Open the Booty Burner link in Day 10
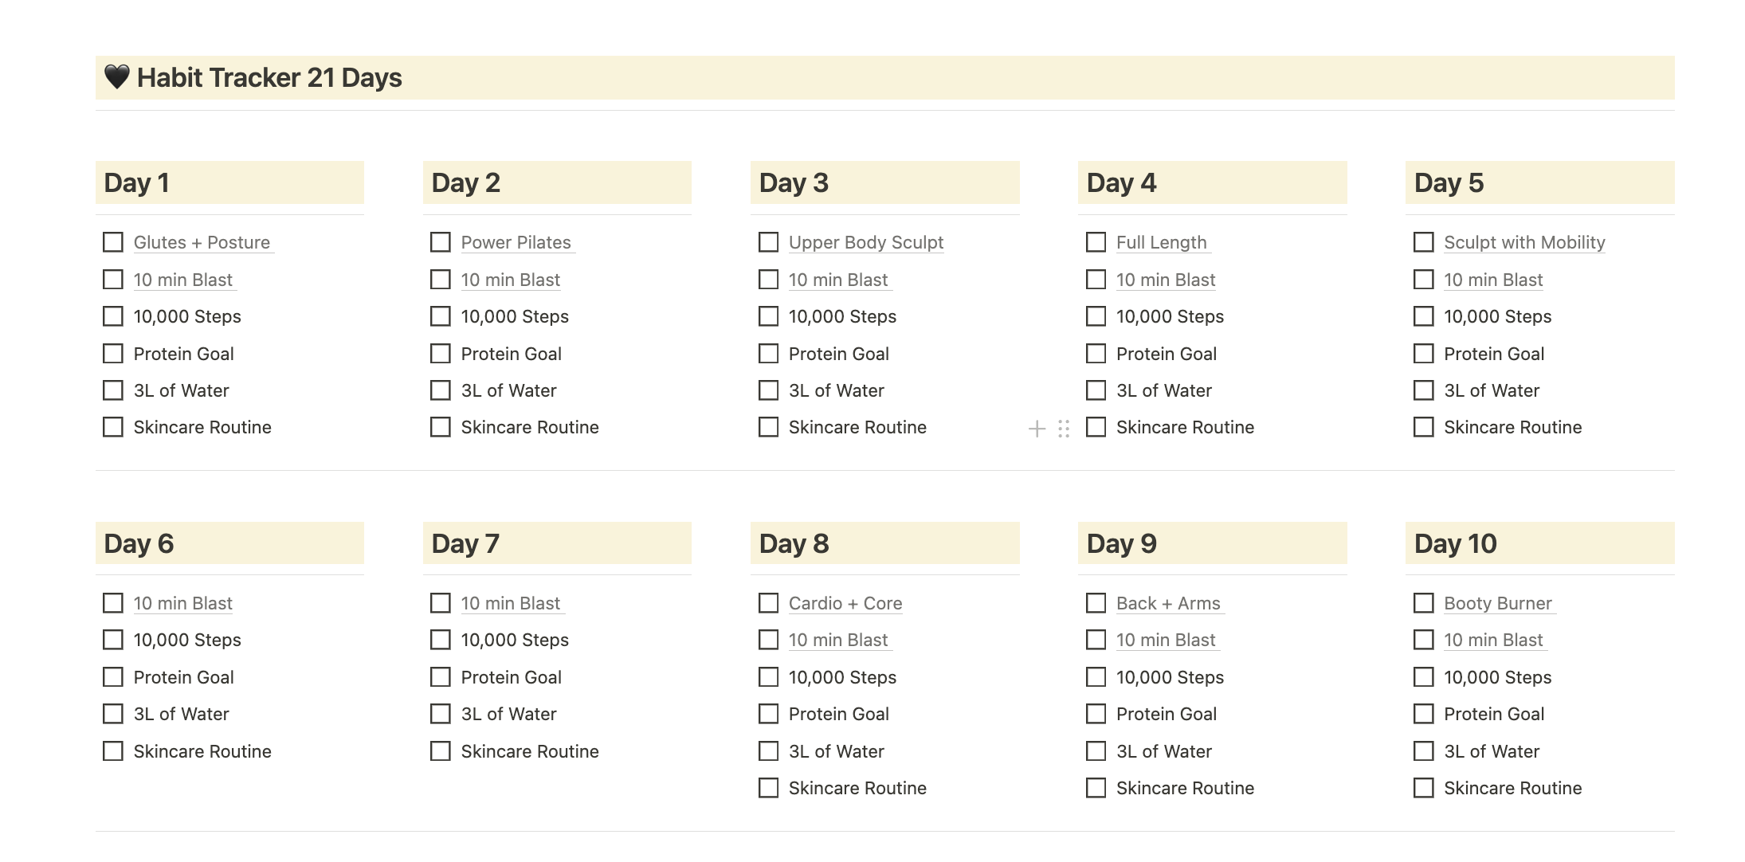 pos(1498,603)
